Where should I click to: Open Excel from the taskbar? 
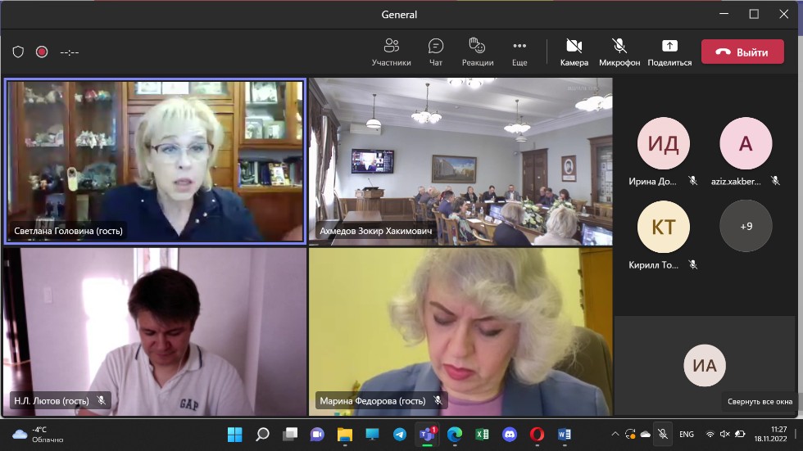483,434
